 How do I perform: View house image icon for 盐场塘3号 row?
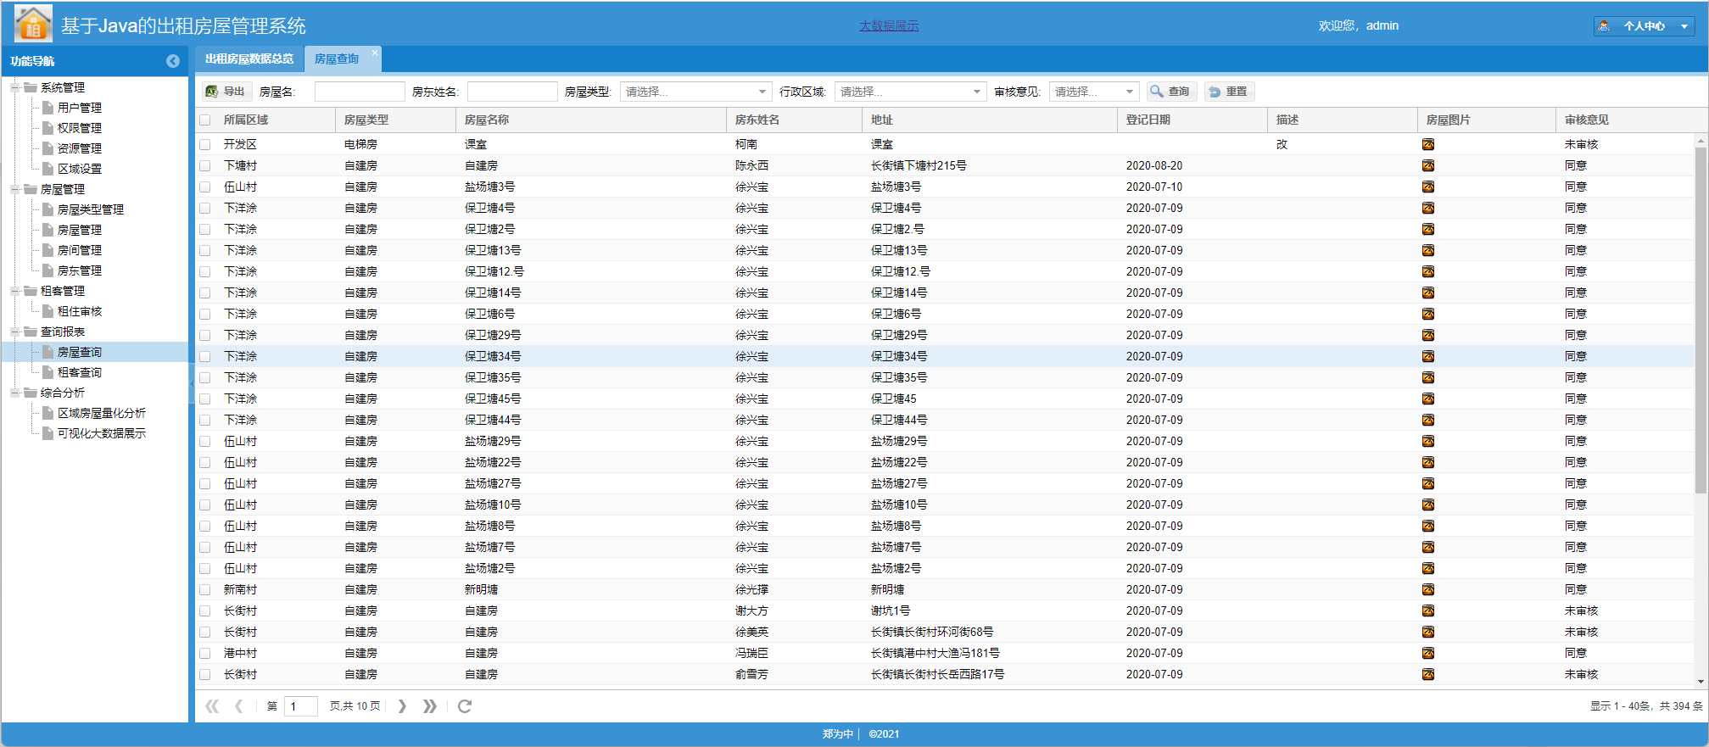[x=1428, y=187]
